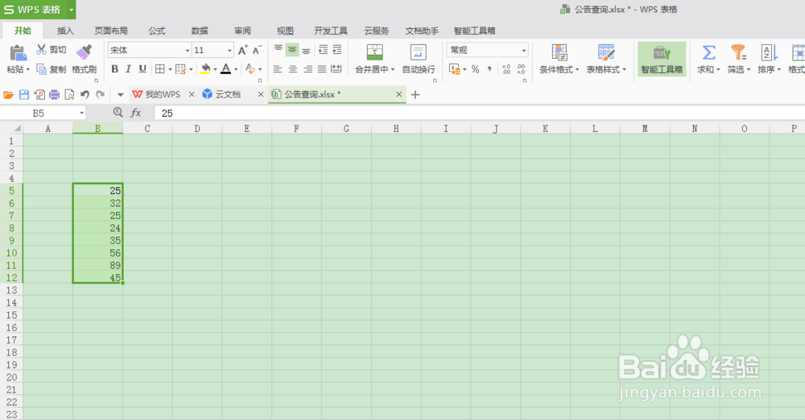Open the font size 11 dropdown
Screen dimensions: 805x420
point(229,51)
